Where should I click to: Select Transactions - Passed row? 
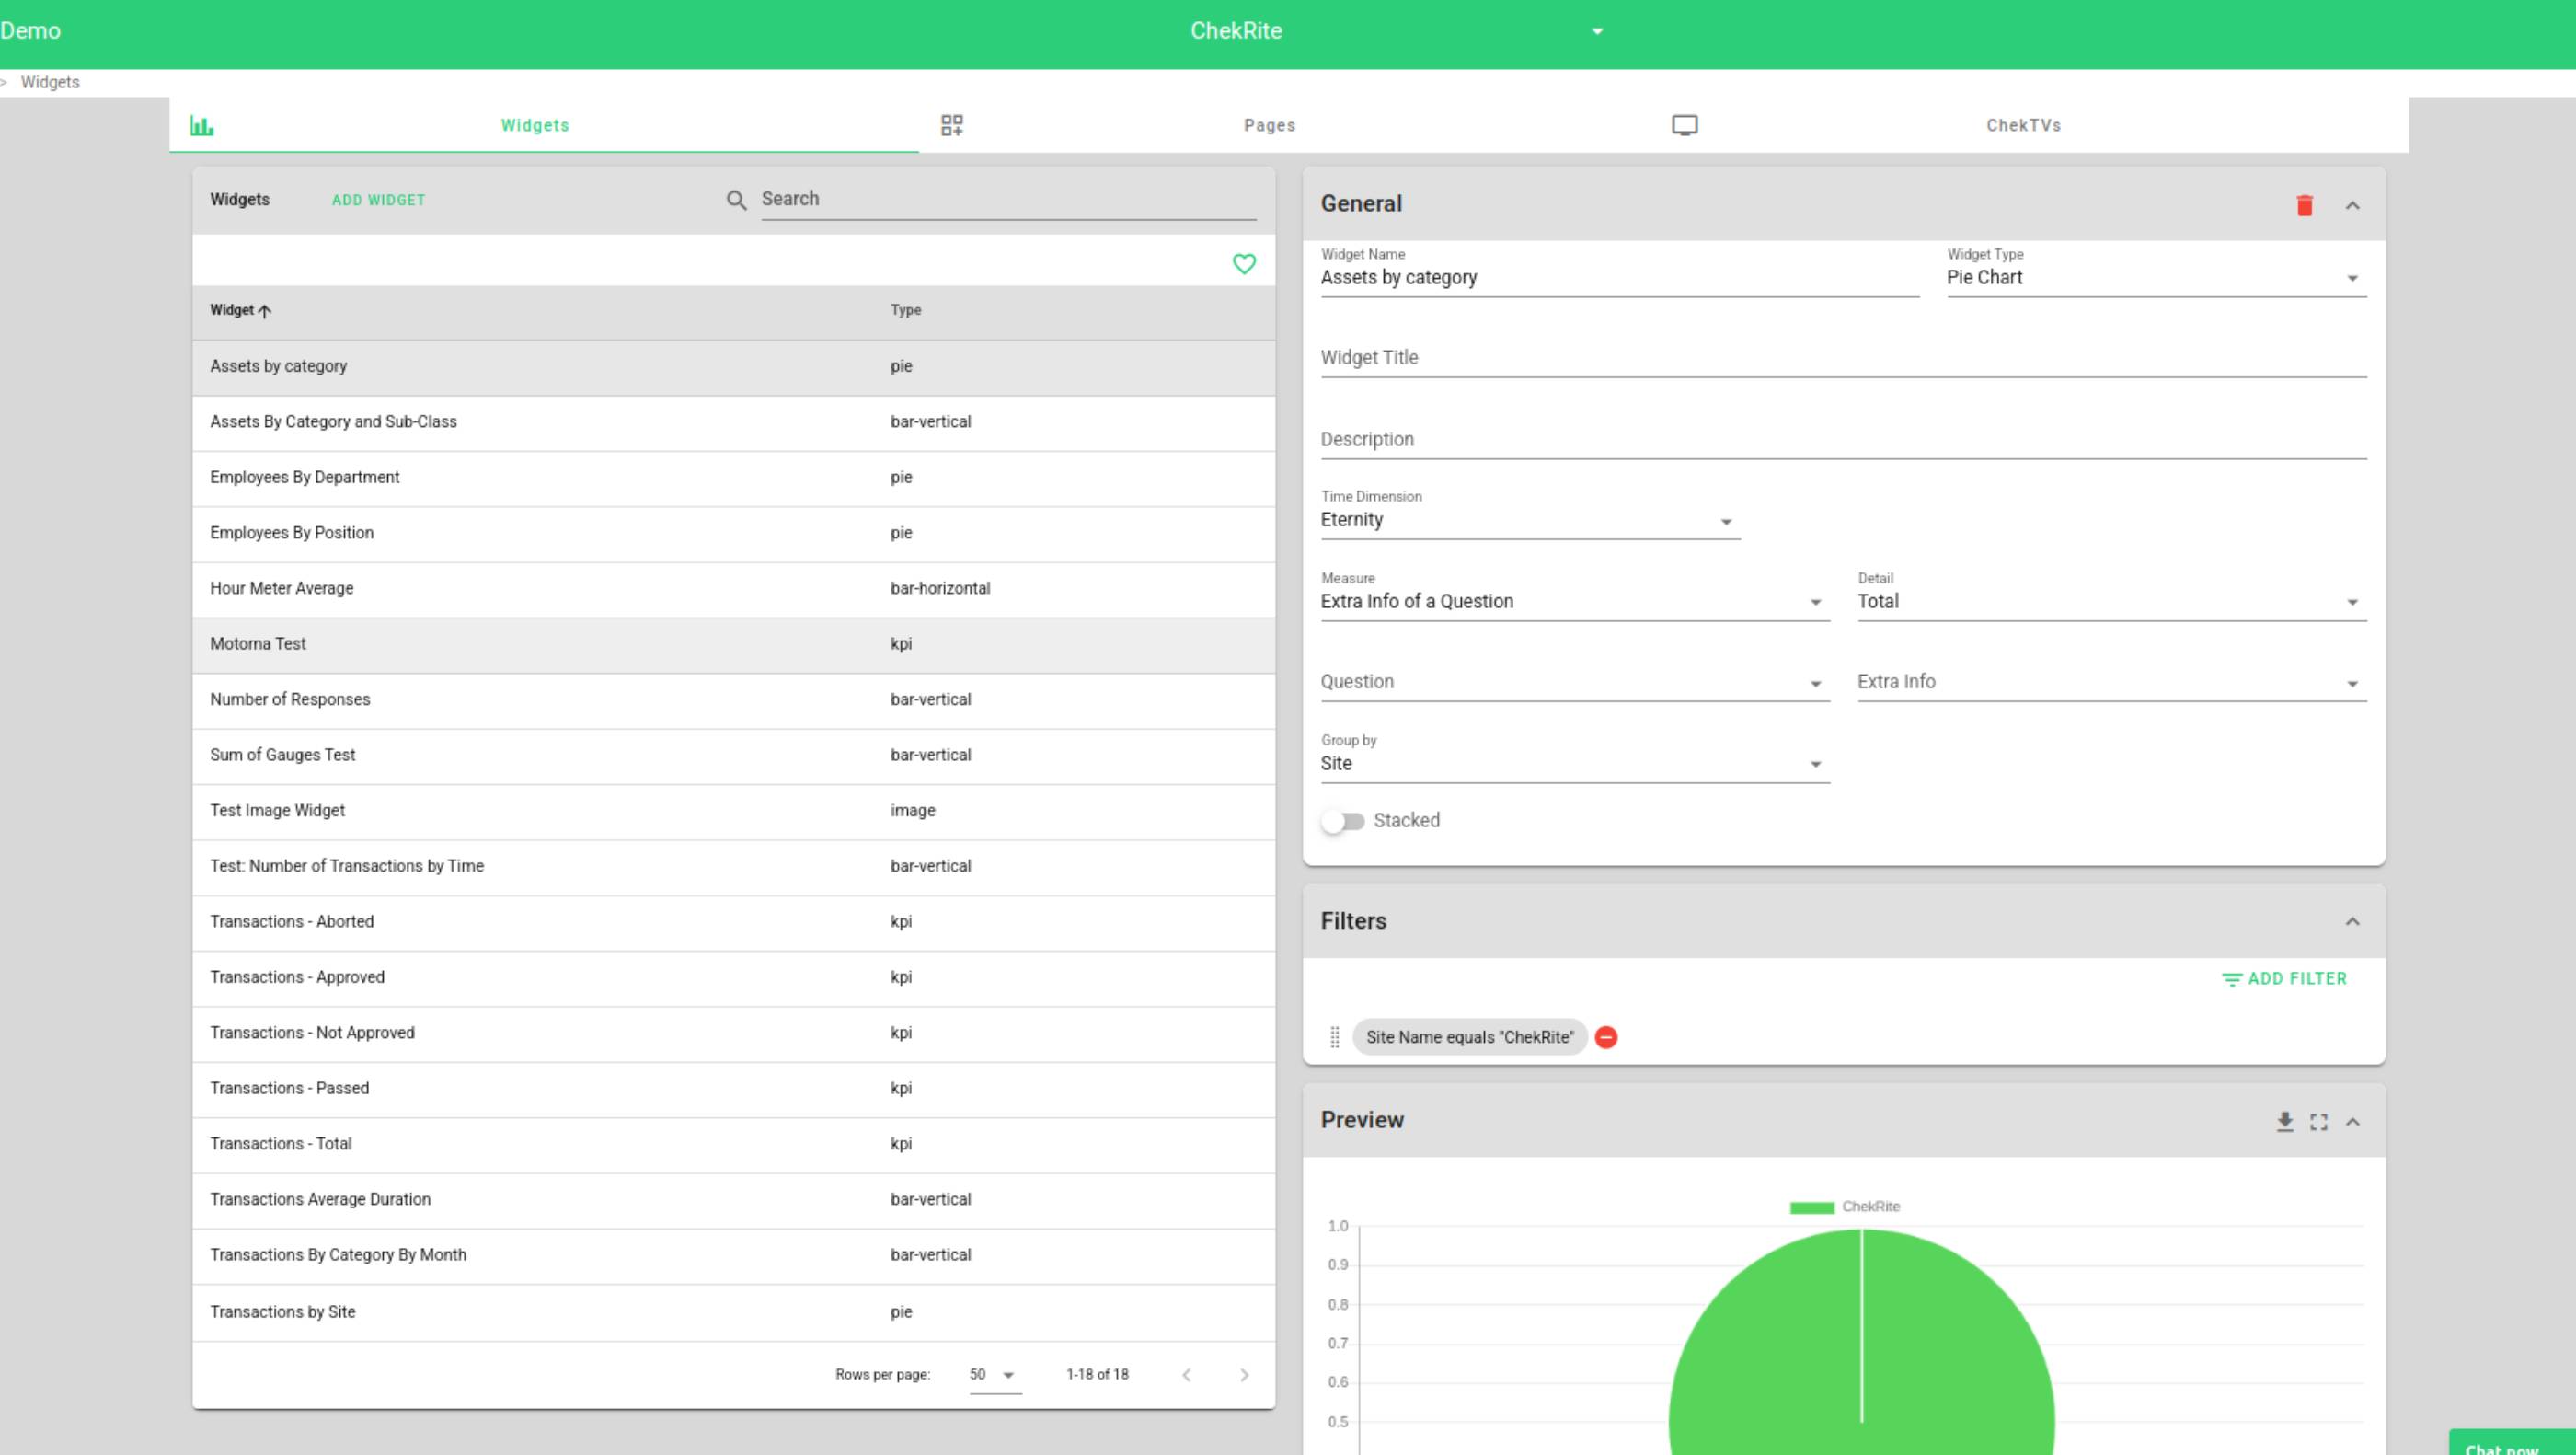coord(733,1089)
